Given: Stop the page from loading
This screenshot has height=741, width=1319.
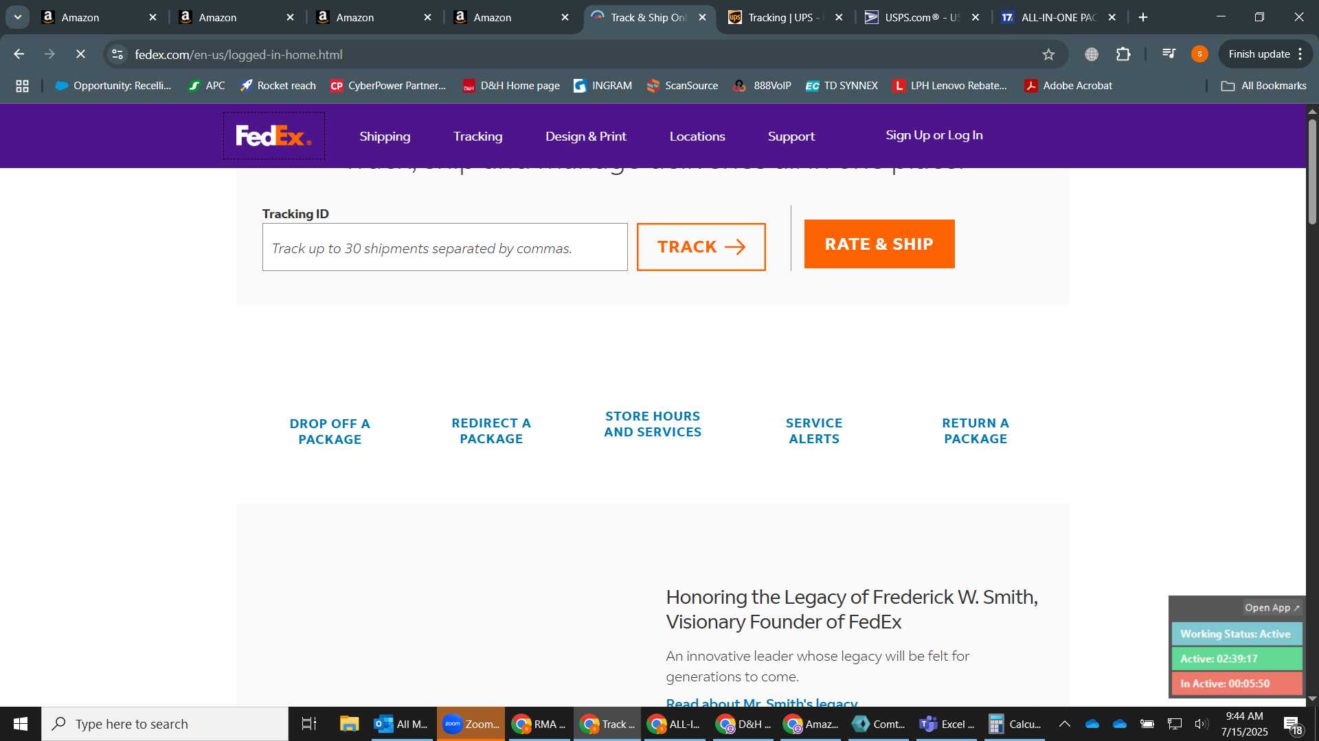Looking at the screenshot, I should pos(80,54).
